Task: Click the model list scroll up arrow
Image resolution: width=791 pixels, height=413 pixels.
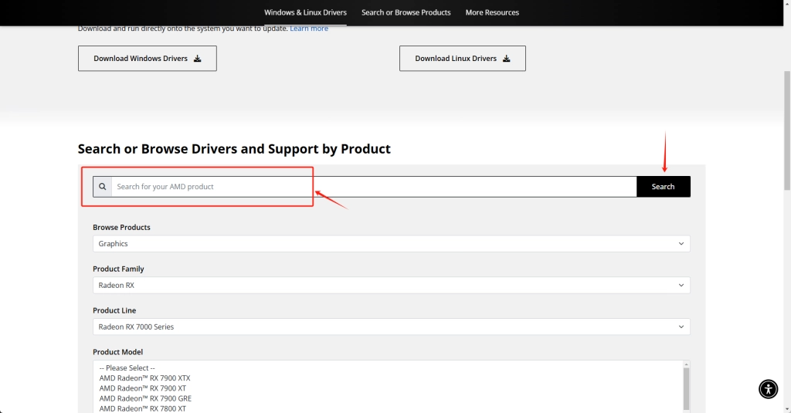Action: [686, 364]
